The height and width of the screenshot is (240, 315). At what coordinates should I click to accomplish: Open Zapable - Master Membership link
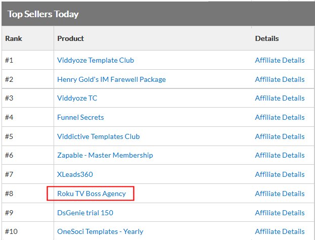105,155
